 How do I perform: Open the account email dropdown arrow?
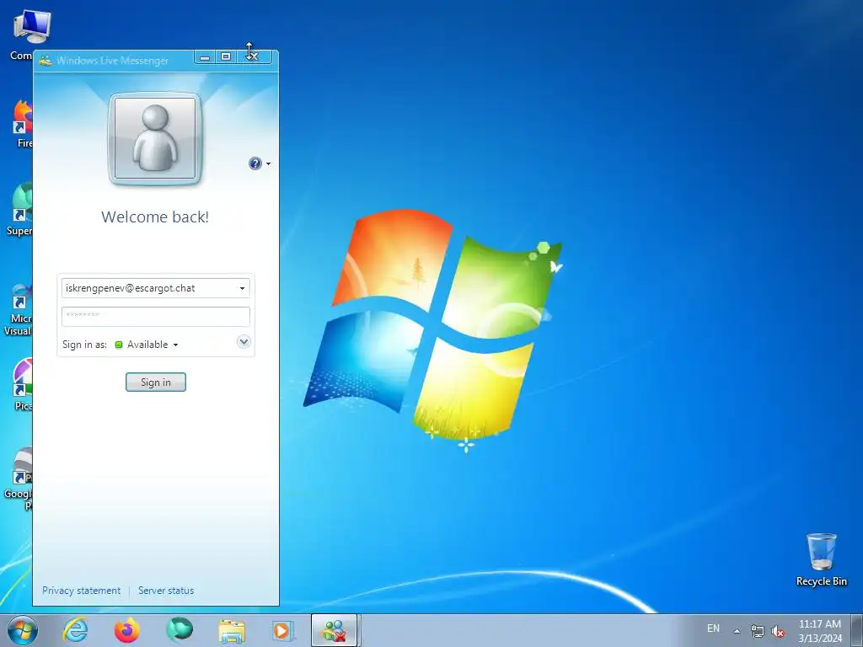click(x=242, y=288)
